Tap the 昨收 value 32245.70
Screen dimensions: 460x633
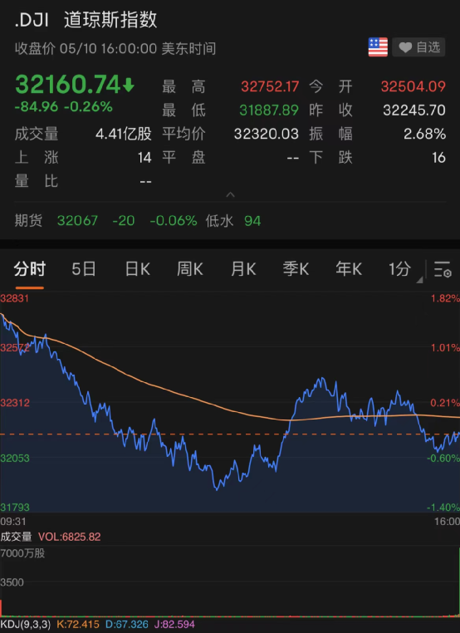pyautogui.click(x=414, y=110)
